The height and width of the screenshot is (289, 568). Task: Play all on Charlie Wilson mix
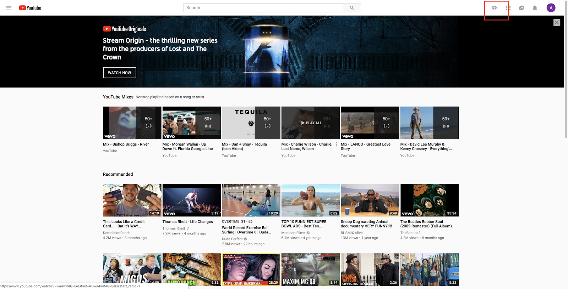(311, 123)
